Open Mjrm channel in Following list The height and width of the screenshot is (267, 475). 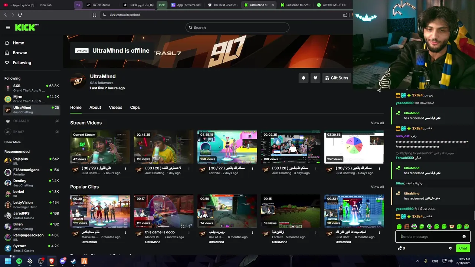click(32, 99)
